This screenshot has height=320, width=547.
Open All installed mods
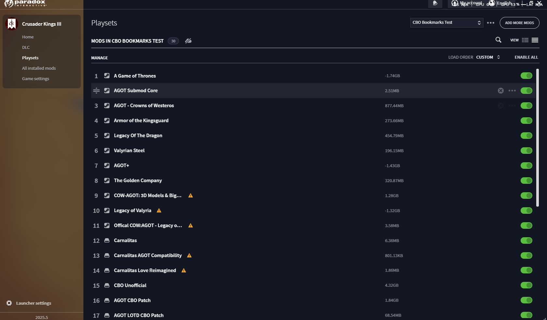coord(39,68)
